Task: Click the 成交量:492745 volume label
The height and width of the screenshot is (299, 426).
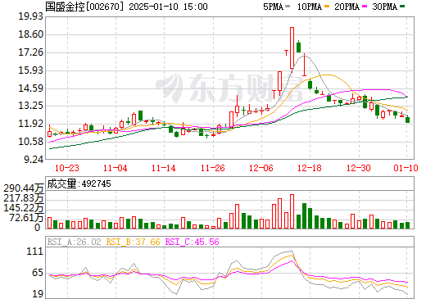Action: [79, 183]
